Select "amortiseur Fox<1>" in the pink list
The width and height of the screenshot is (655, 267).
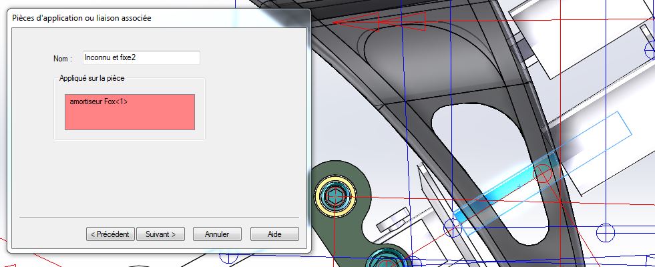click(99, 101)
